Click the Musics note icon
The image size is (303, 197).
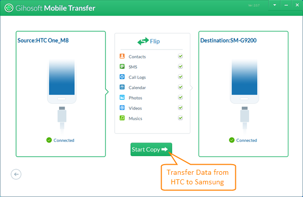[x=122, y=118]
